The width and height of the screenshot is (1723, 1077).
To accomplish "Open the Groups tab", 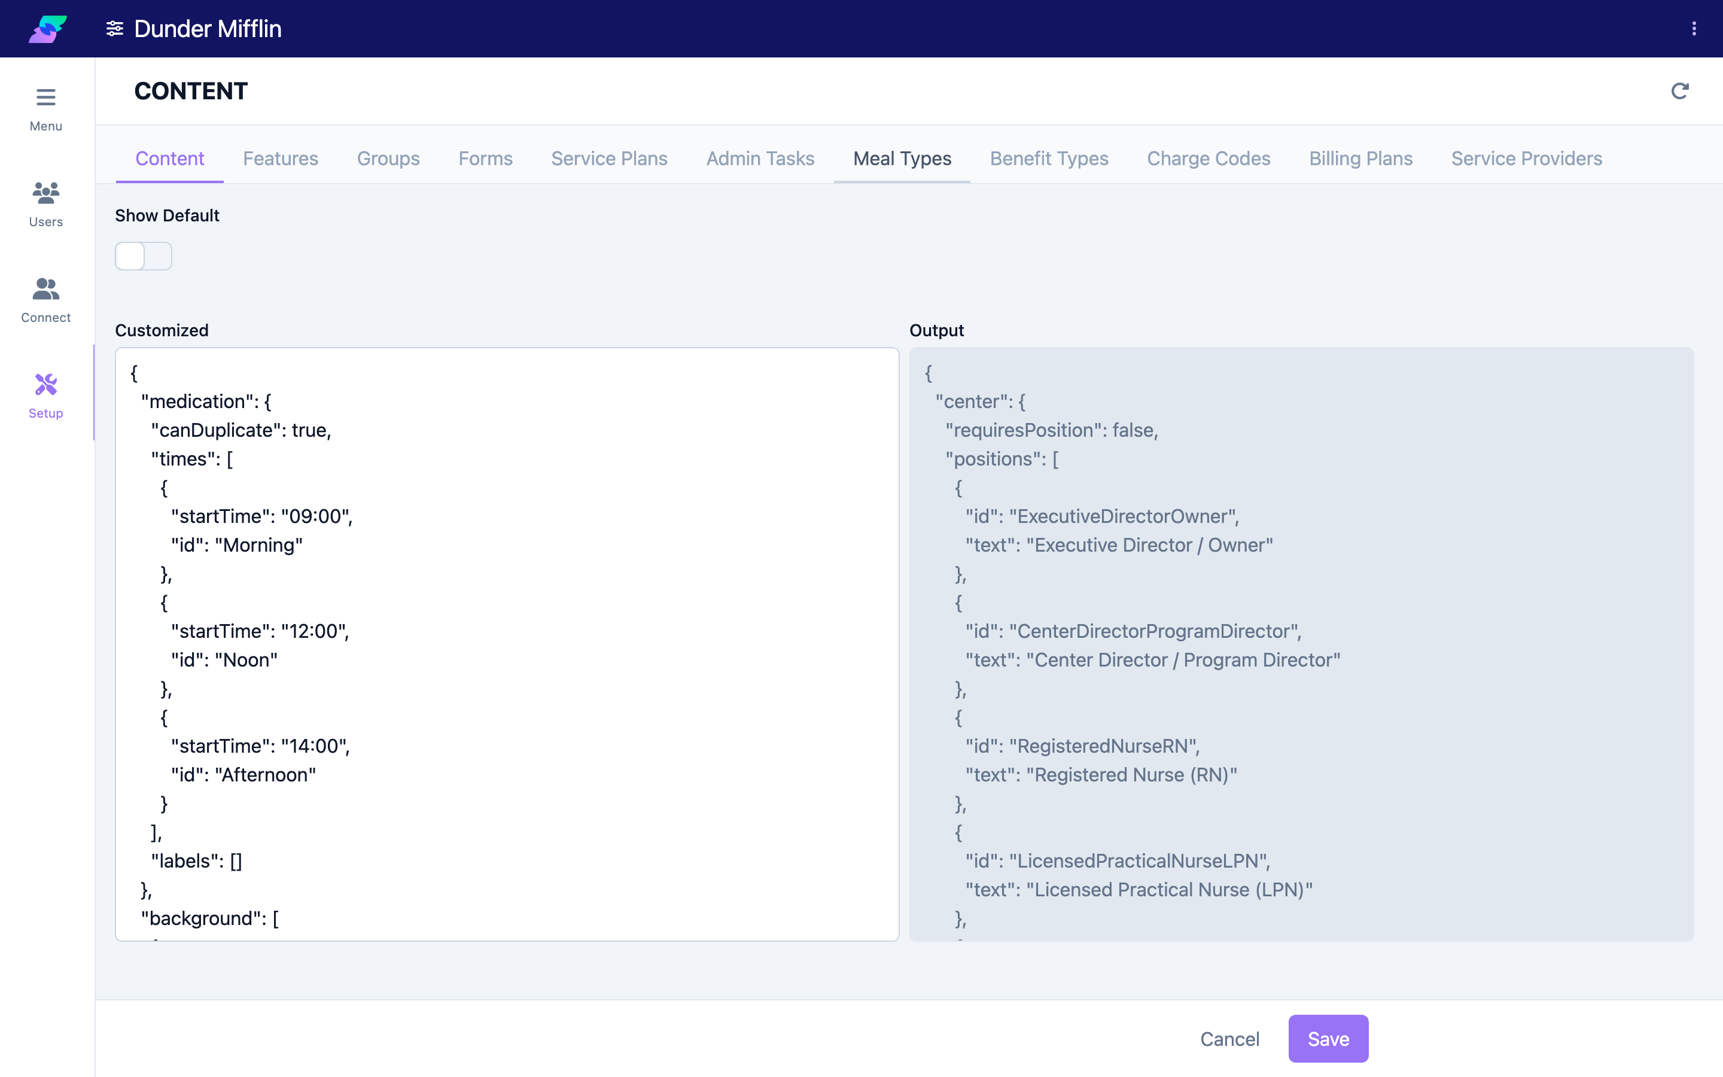I will point(388,158).
